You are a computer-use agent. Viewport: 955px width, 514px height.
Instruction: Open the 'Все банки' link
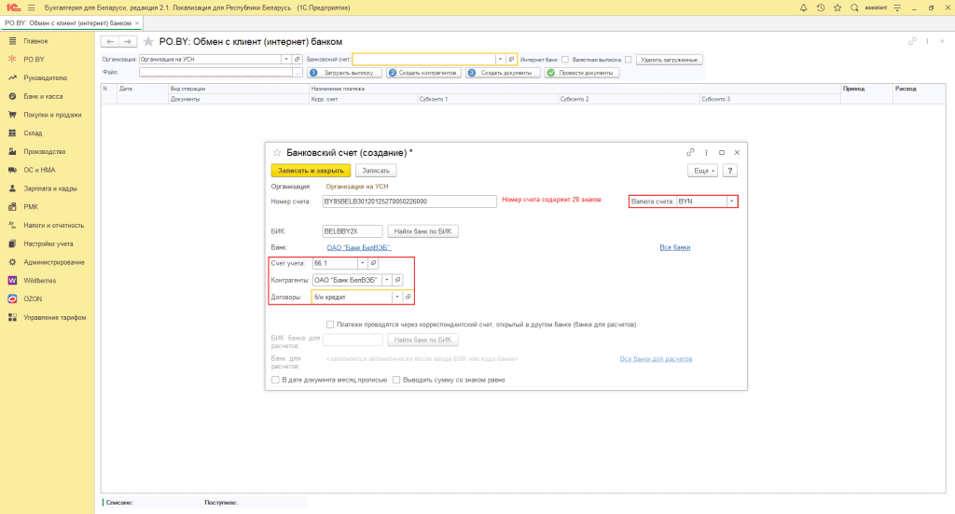(674, 247)
